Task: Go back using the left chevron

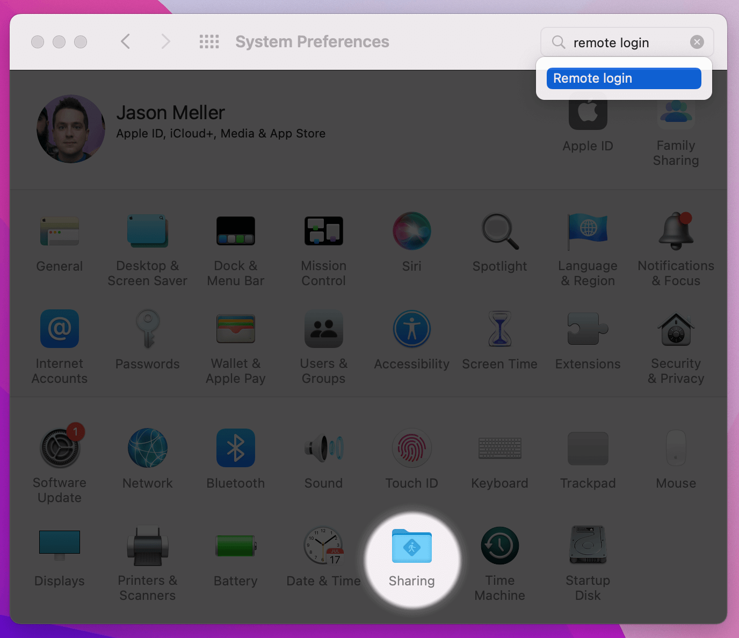Action: [x=126, y=42]
